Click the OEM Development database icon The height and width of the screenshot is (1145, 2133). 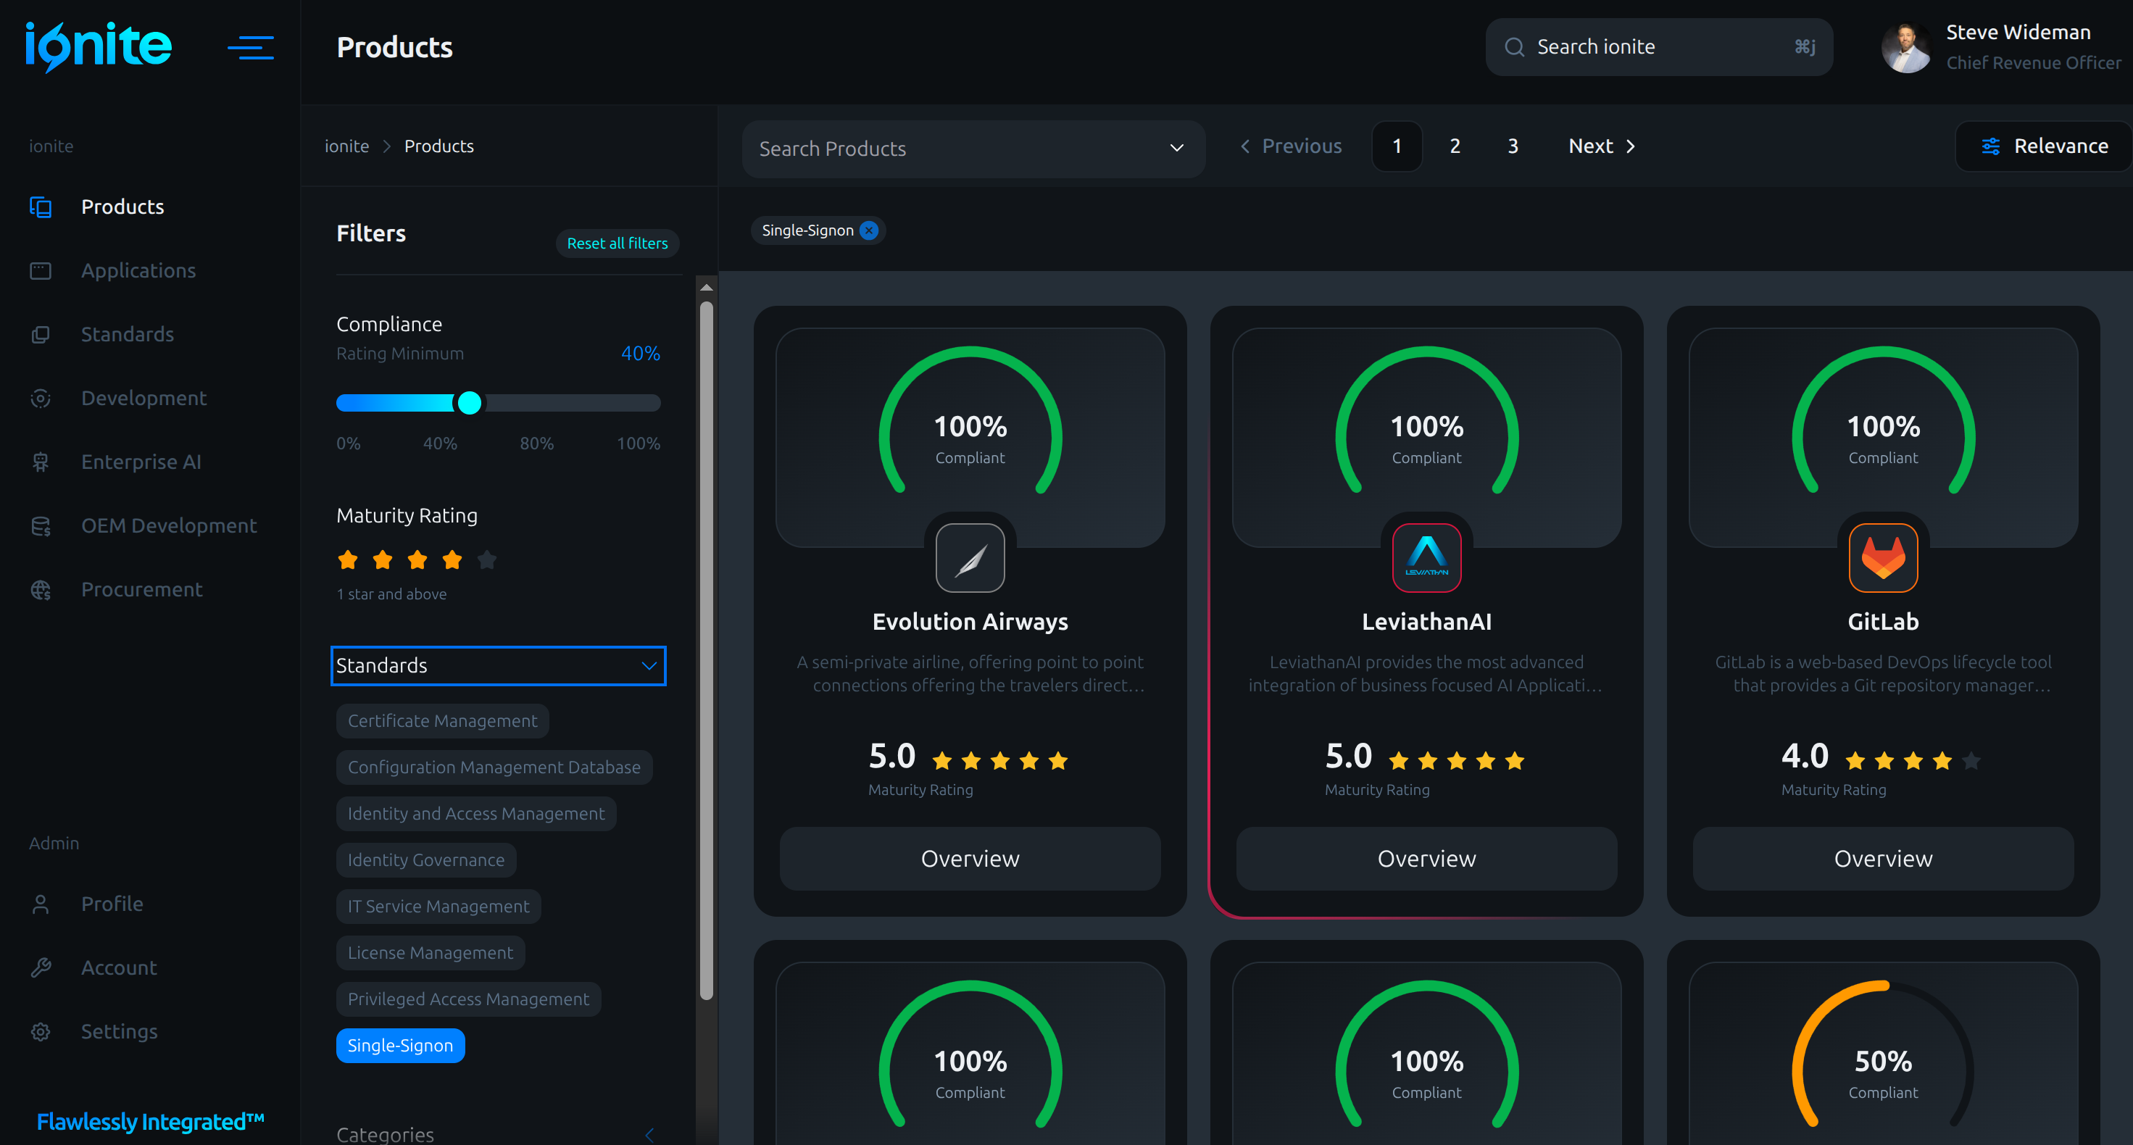point(41,525)
